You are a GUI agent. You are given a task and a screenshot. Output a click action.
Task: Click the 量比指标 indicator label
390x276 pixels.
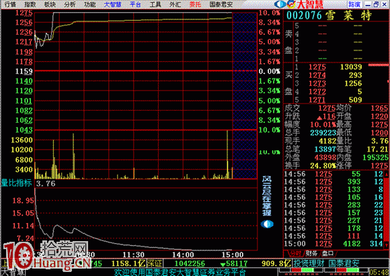16,183
